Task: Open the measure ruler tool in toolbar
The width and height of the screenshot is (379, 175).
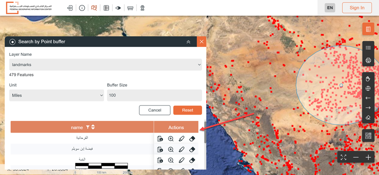Action: click(x=130, y=8)
